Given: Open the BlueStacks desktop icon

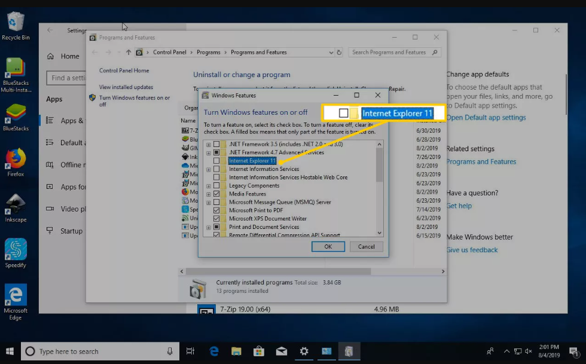Looking at the screenshot, I should (x=16, y=117).
